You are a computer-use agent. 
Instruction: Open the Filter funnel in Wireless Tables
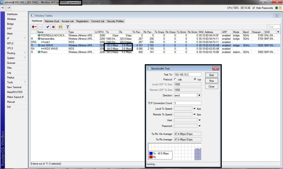68,27
